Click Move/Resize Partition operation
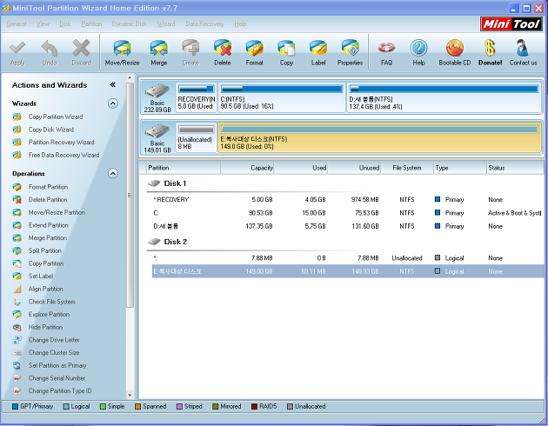This screenshot has height=426, width=548. pyautogui.click(x=57, y=212)
